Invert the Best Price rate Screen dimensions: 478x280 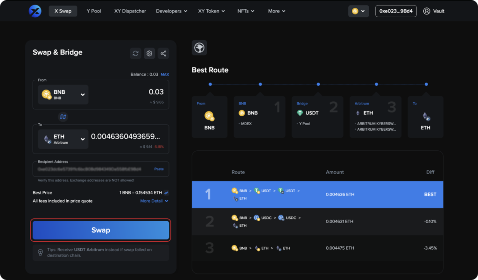167,193
